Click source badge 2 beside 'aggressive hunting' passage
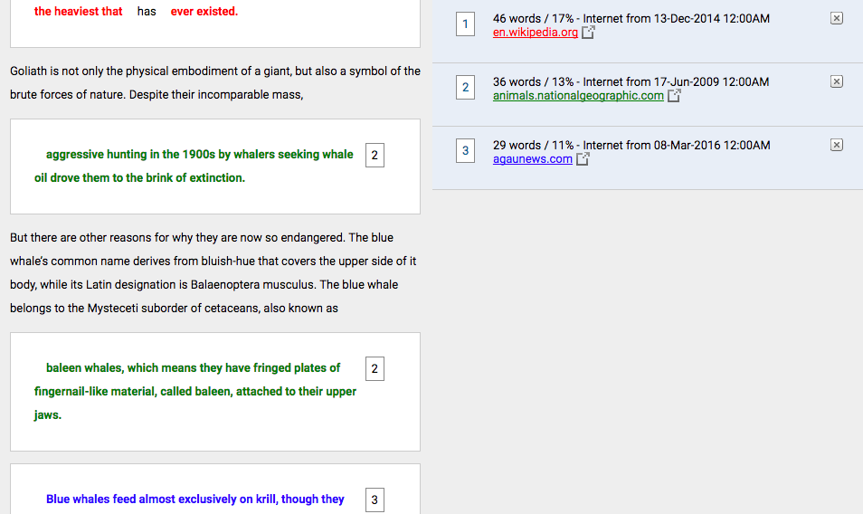 click(375, 155)
